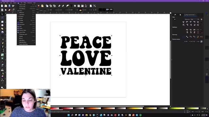209x117 pixels.
Task: Click Distribute centers horizontally icon
Action: (x=191, y=30)
